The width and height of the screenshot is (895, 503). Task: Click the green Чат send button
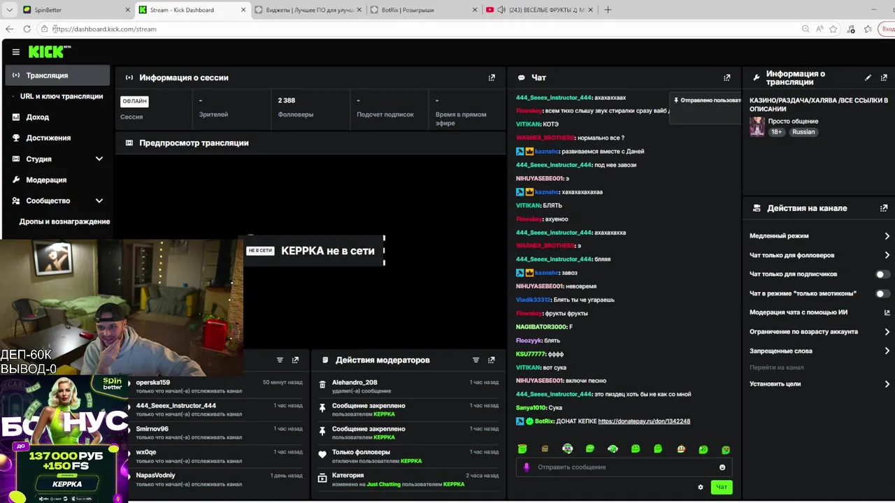(x=722, y=487)
